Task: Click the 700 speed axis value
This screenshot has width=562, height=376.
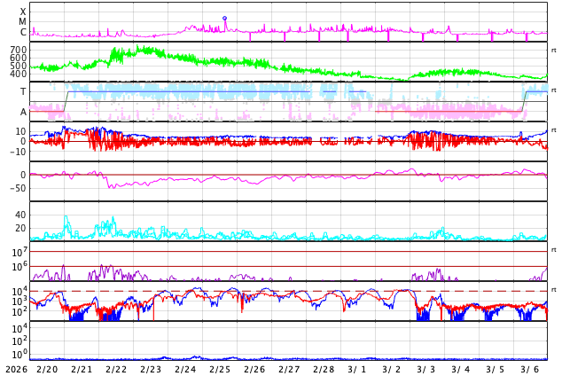Action: pos(19,51)
